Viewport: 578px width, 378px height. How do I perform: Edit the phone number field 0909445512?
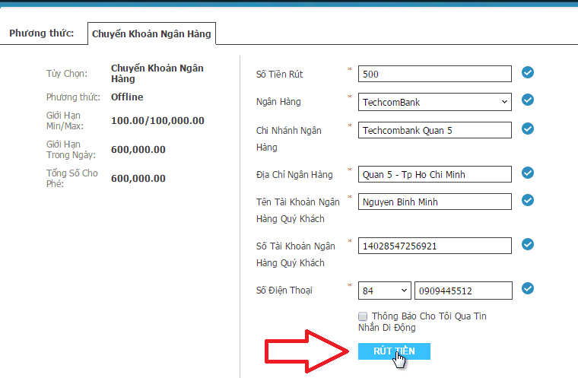pos(463,291)
